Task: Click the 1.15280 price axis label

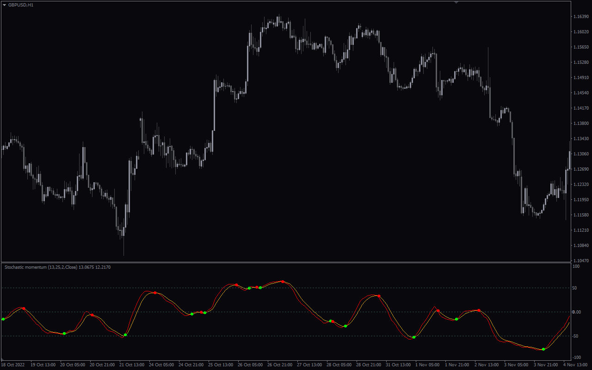Action: pyautogui.click(x=580, y=62)
